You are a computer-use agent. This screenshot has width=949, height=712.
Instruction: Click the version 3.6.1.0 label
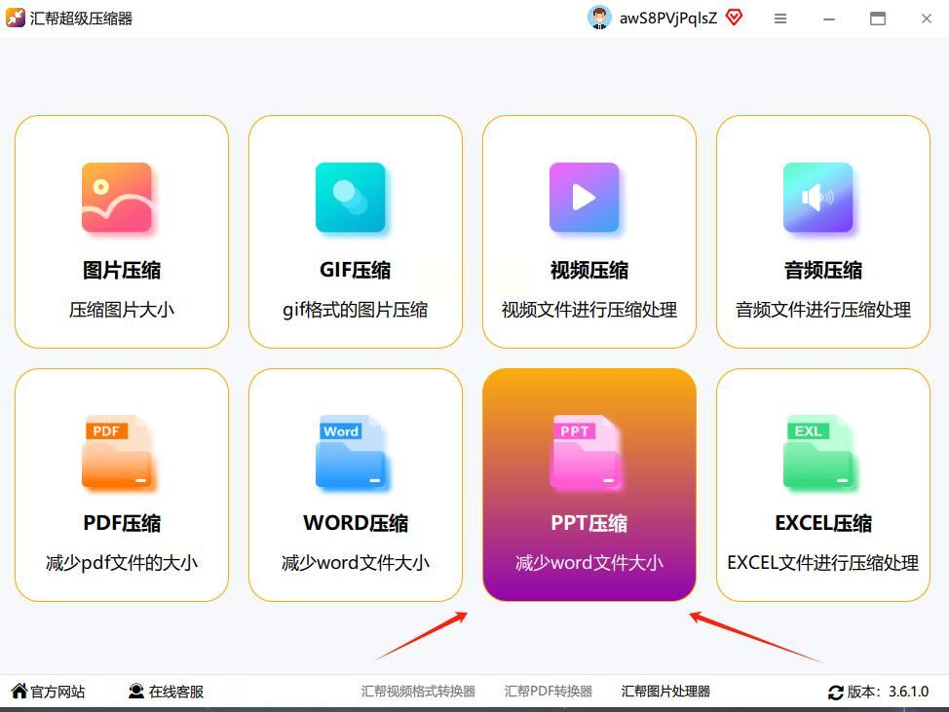(x=888, y=692)
